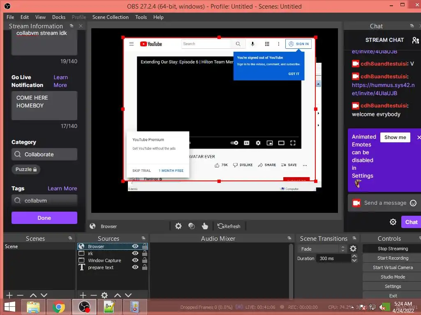Toggle lock on irk source

pyautogui.click(x=144, y=253)
